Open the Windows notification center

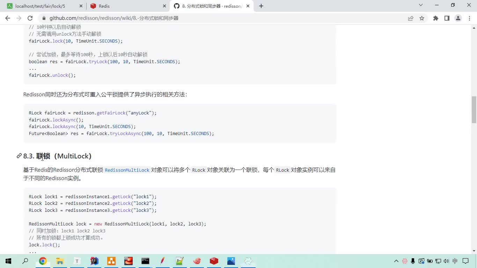(x=465, y=261)
